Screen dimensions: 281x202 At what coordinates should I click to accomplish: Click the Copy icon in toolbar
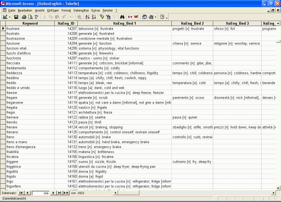pyautogui.click(x=51, y=17)
